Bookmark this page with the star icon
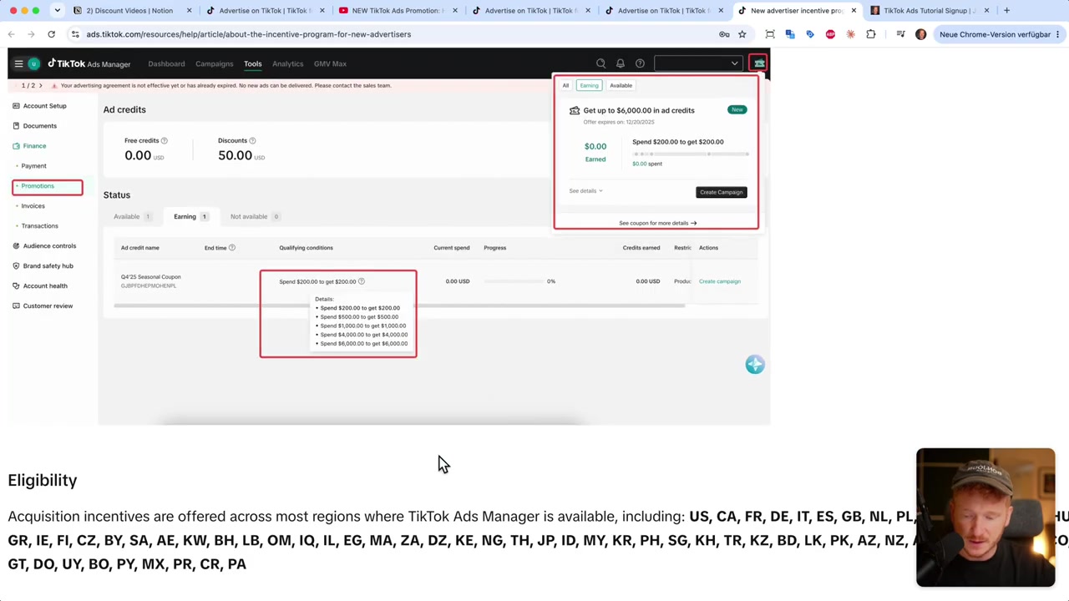Viewport: 1069px width, 601px height. point(742,34)
